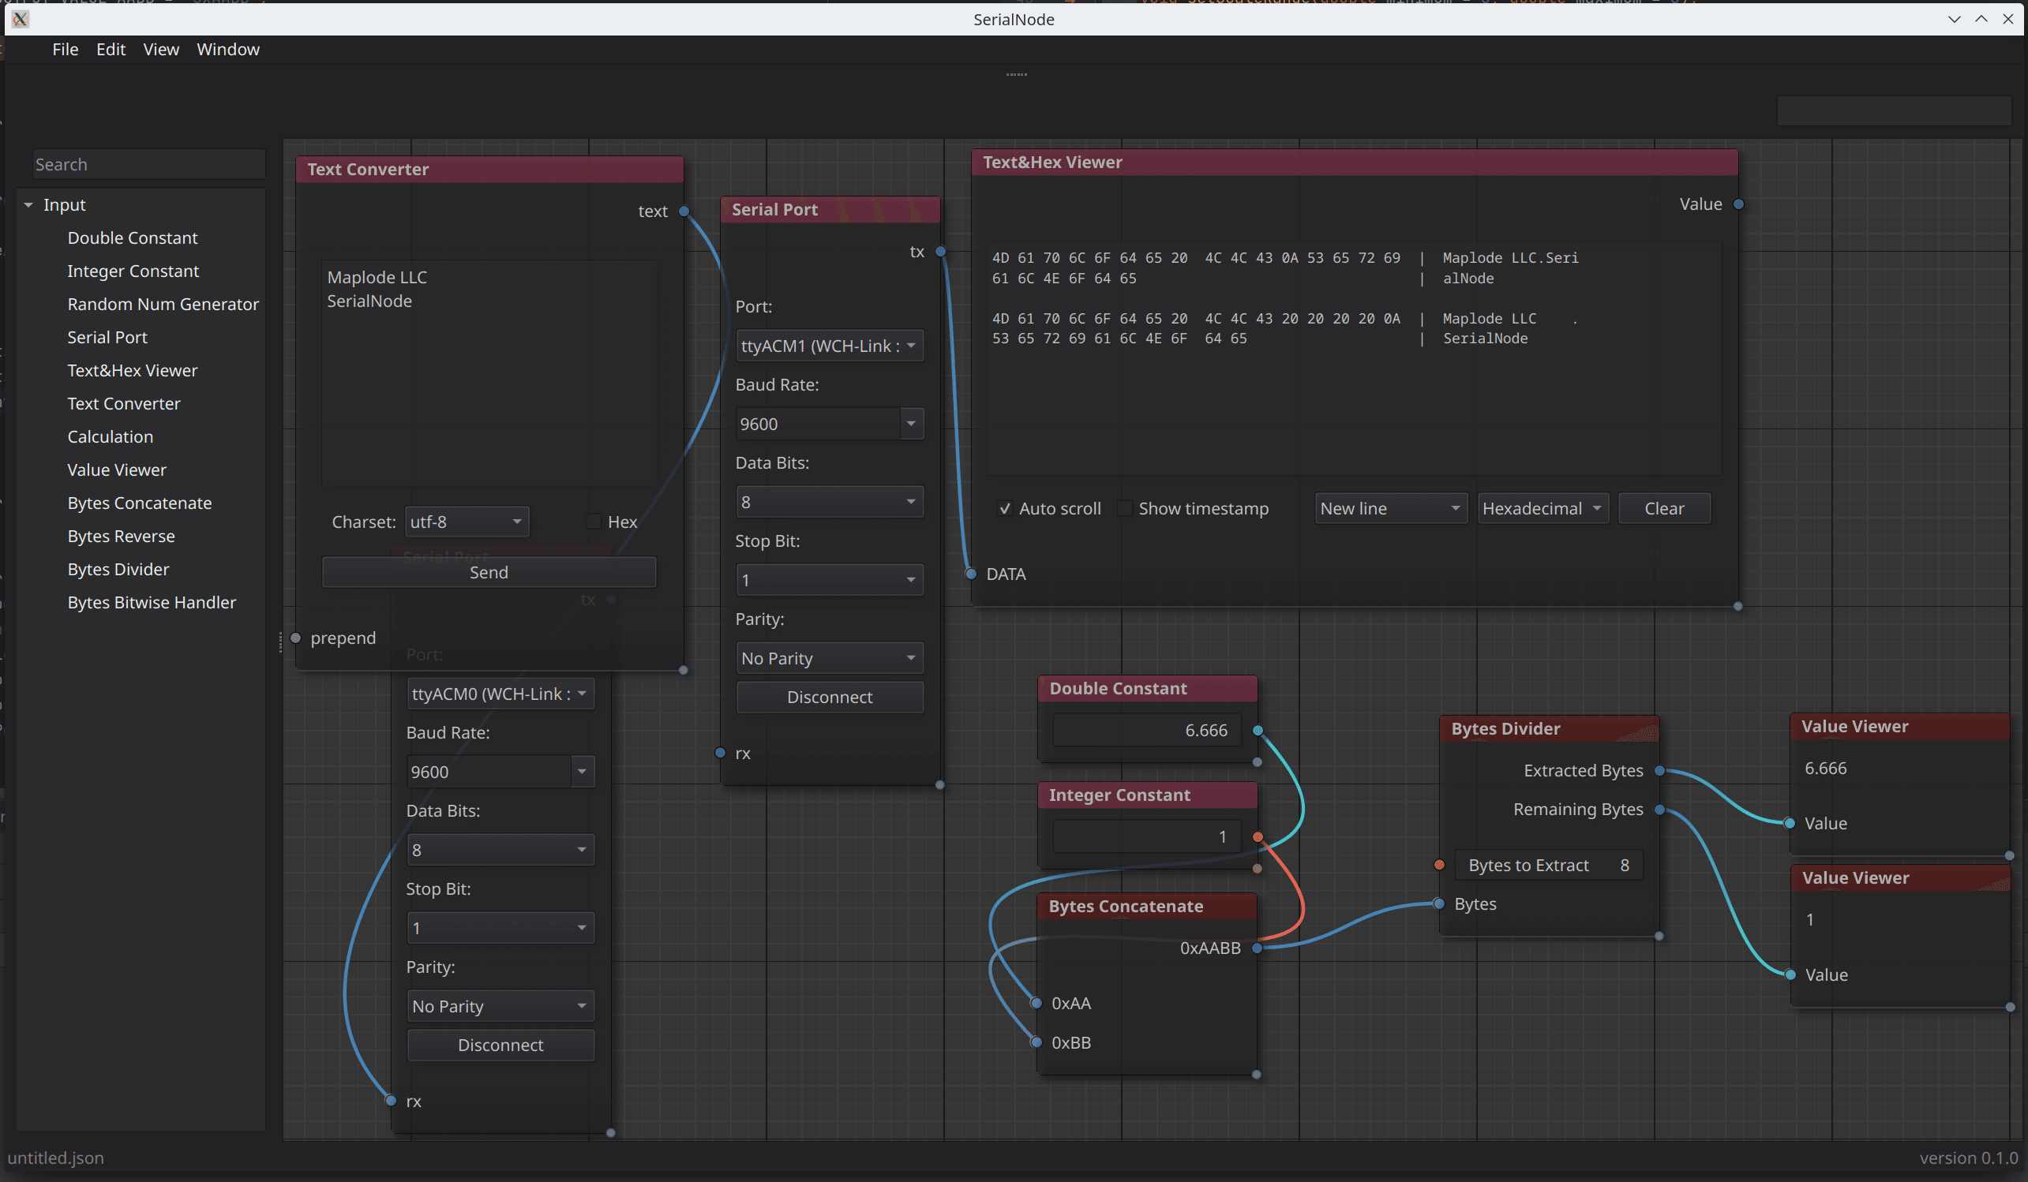Click the Bytes to Extract input field
The height and width of the screenshot is (1182, 2028).
click(1548, 864)
